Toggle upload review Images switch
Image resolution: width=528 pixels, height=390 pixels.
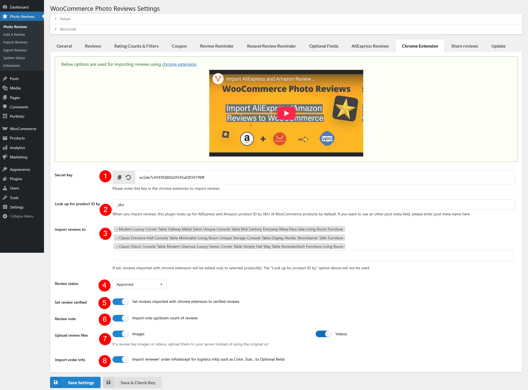pos(120,334)
